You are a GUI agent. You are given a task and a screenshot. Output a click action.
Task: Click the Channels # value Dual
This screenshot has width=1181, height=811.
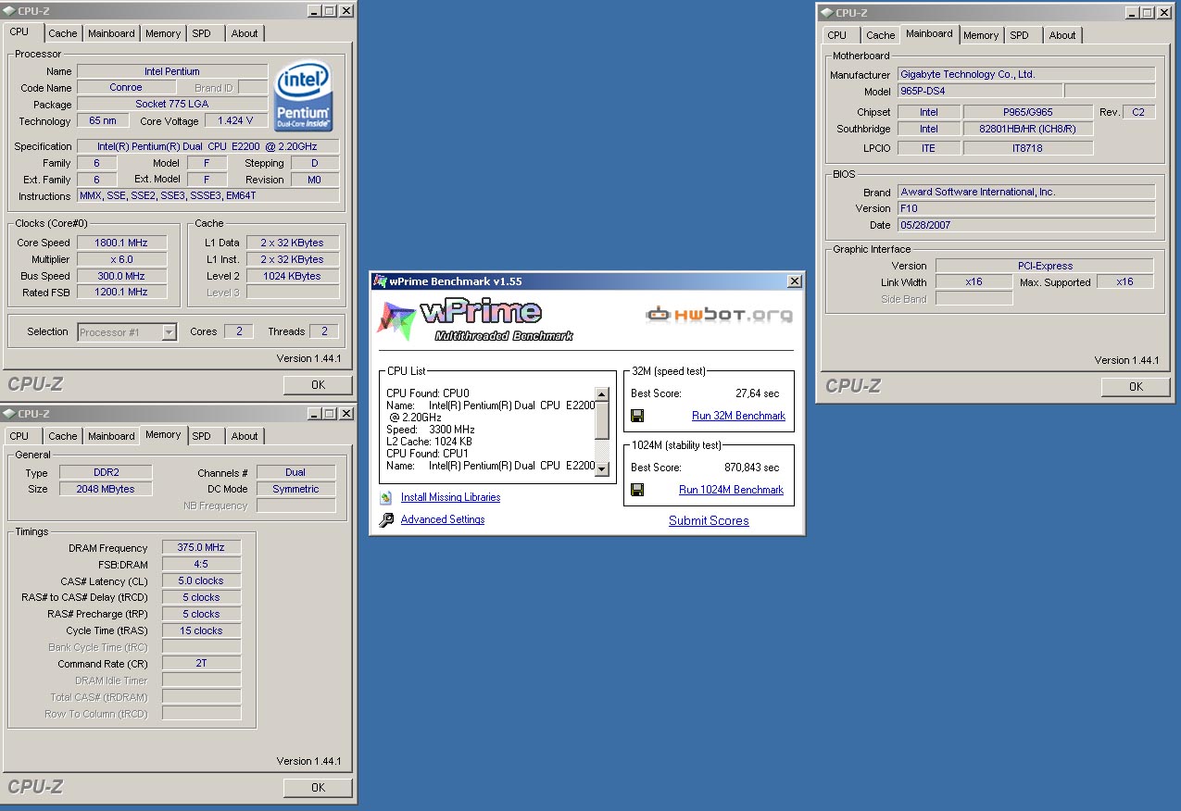pyautogui.click(x=295, y=472)
